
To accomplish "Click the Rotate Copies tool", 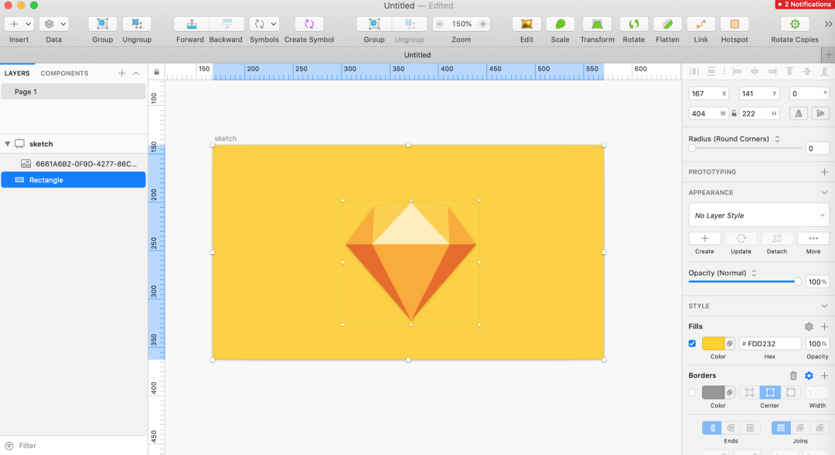I will (x=795, y=24).
